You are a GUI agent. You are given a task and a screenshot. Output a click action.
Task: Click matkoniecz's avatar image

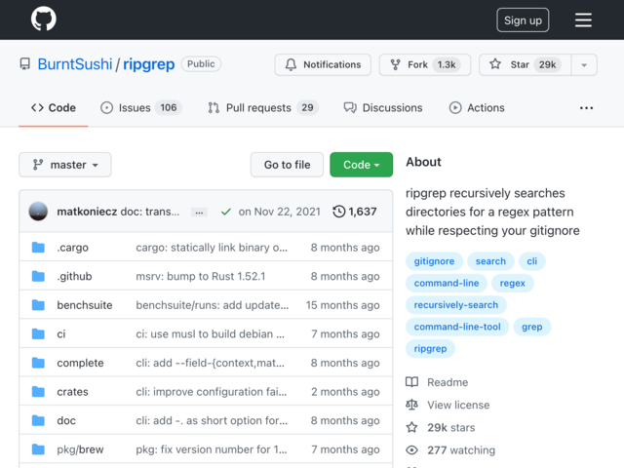(38, 211)
